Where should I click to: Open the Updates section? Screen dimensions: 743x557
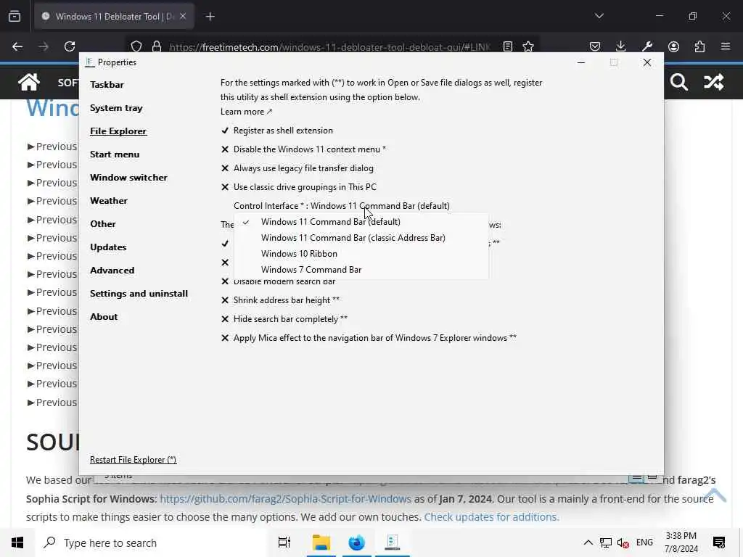click(108, 247)
